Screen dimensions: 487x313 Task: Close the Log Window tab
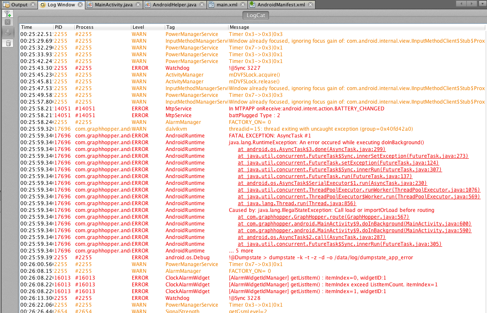point(80,5)
